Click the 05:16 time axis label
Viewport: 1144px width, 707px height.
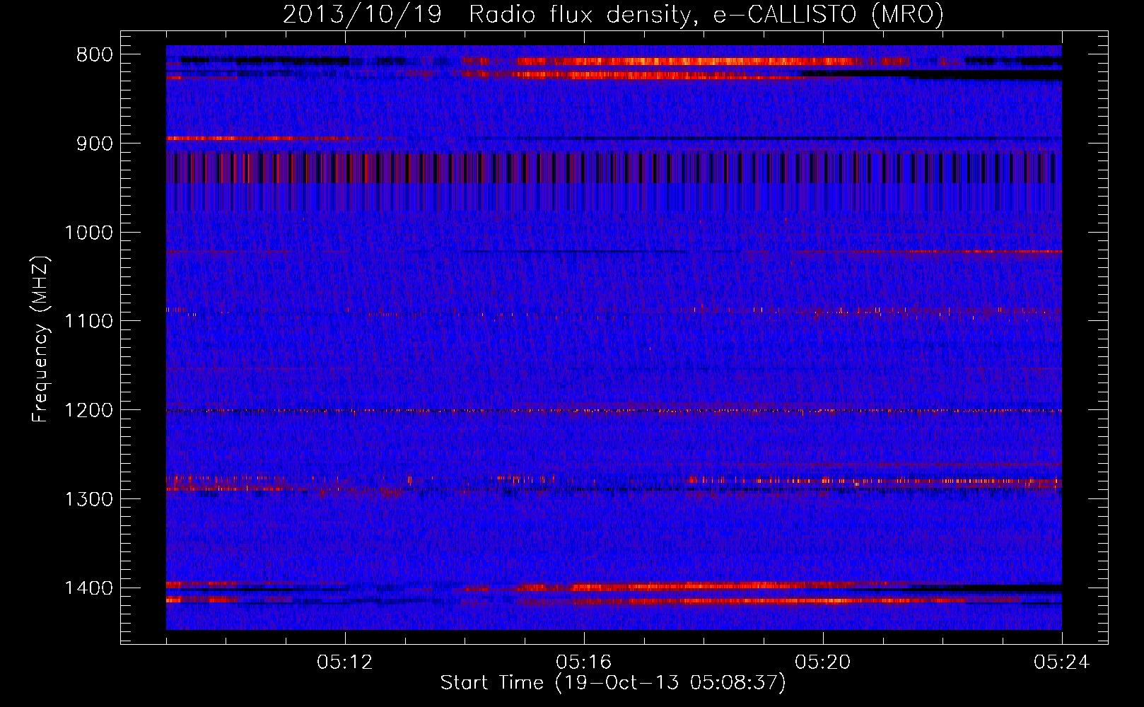[x=584, y=662]
